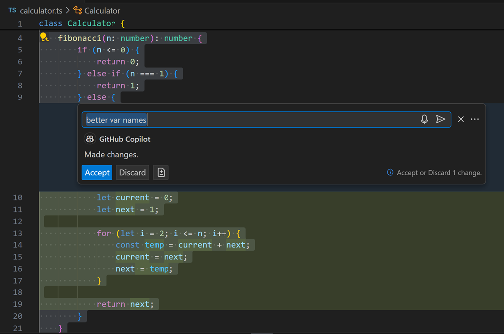Accept the Copilot changes
The width and height of the screenshot is (504, 334).
click(x=97, y=172)
